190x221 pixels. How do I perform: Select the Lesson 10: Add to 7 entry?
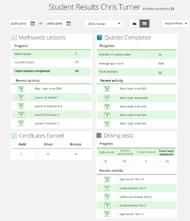pos(46,98)
